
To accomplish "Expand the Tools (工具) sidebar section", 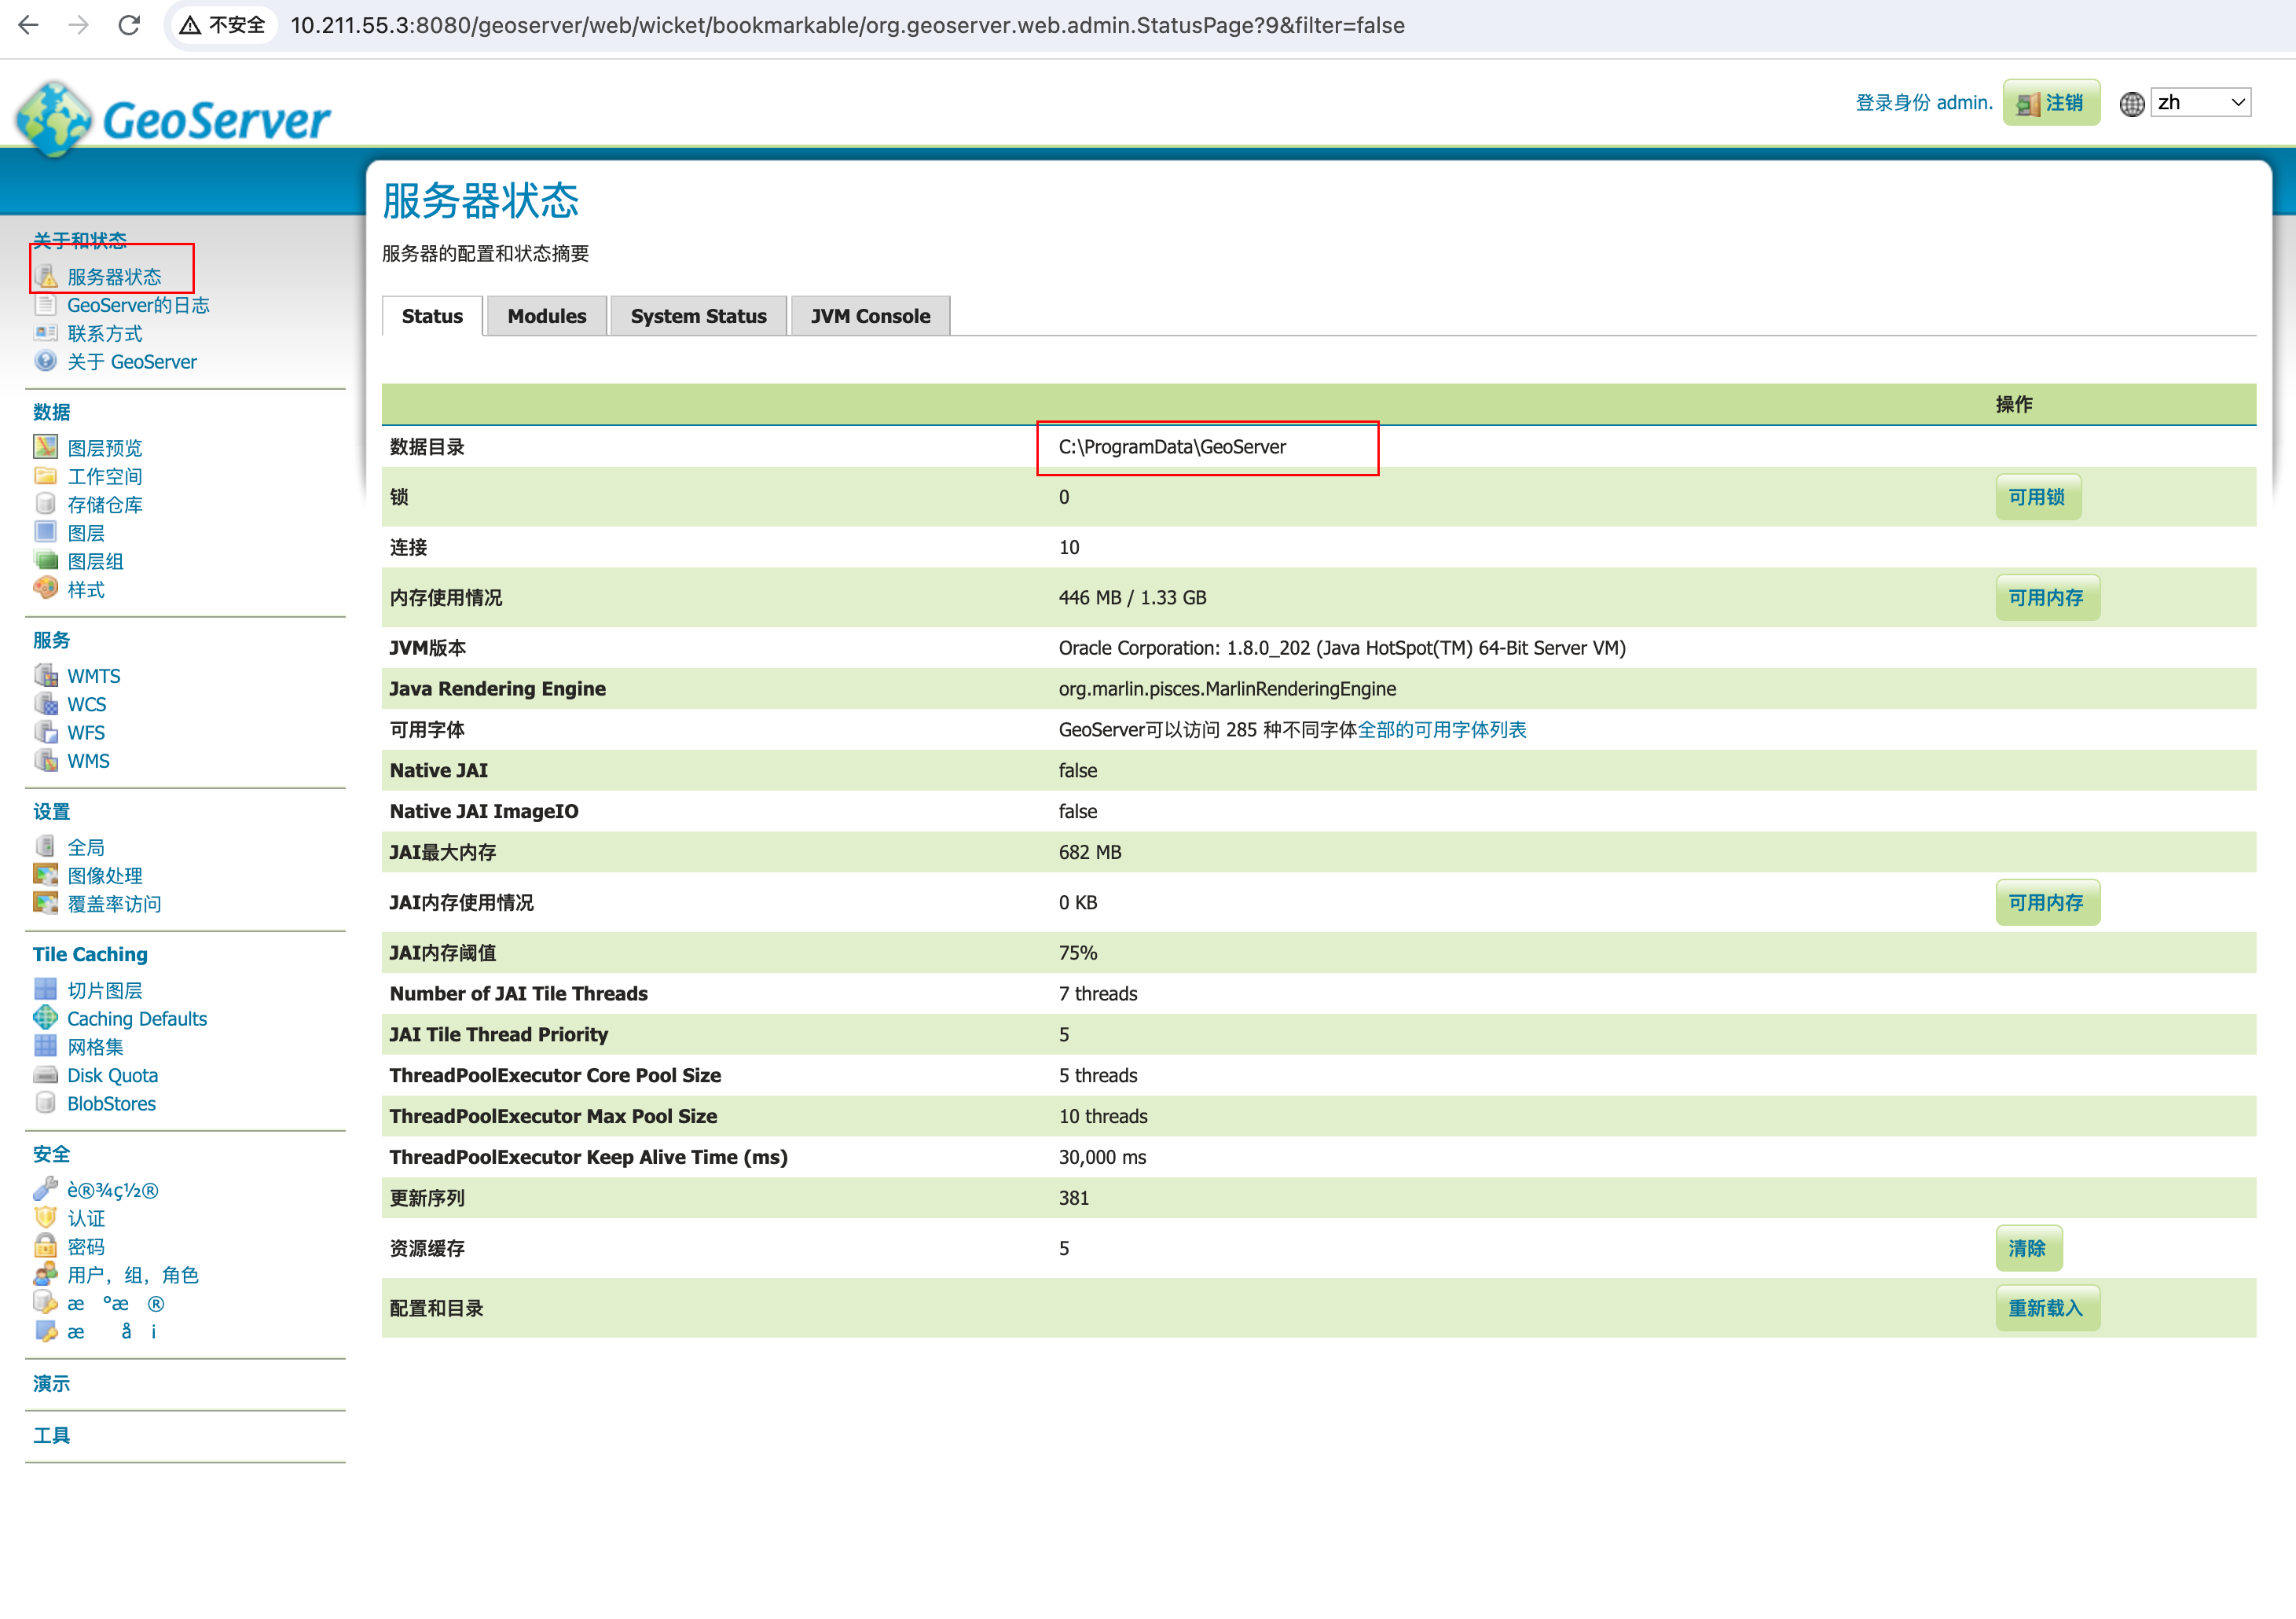I will [52, 1436].
